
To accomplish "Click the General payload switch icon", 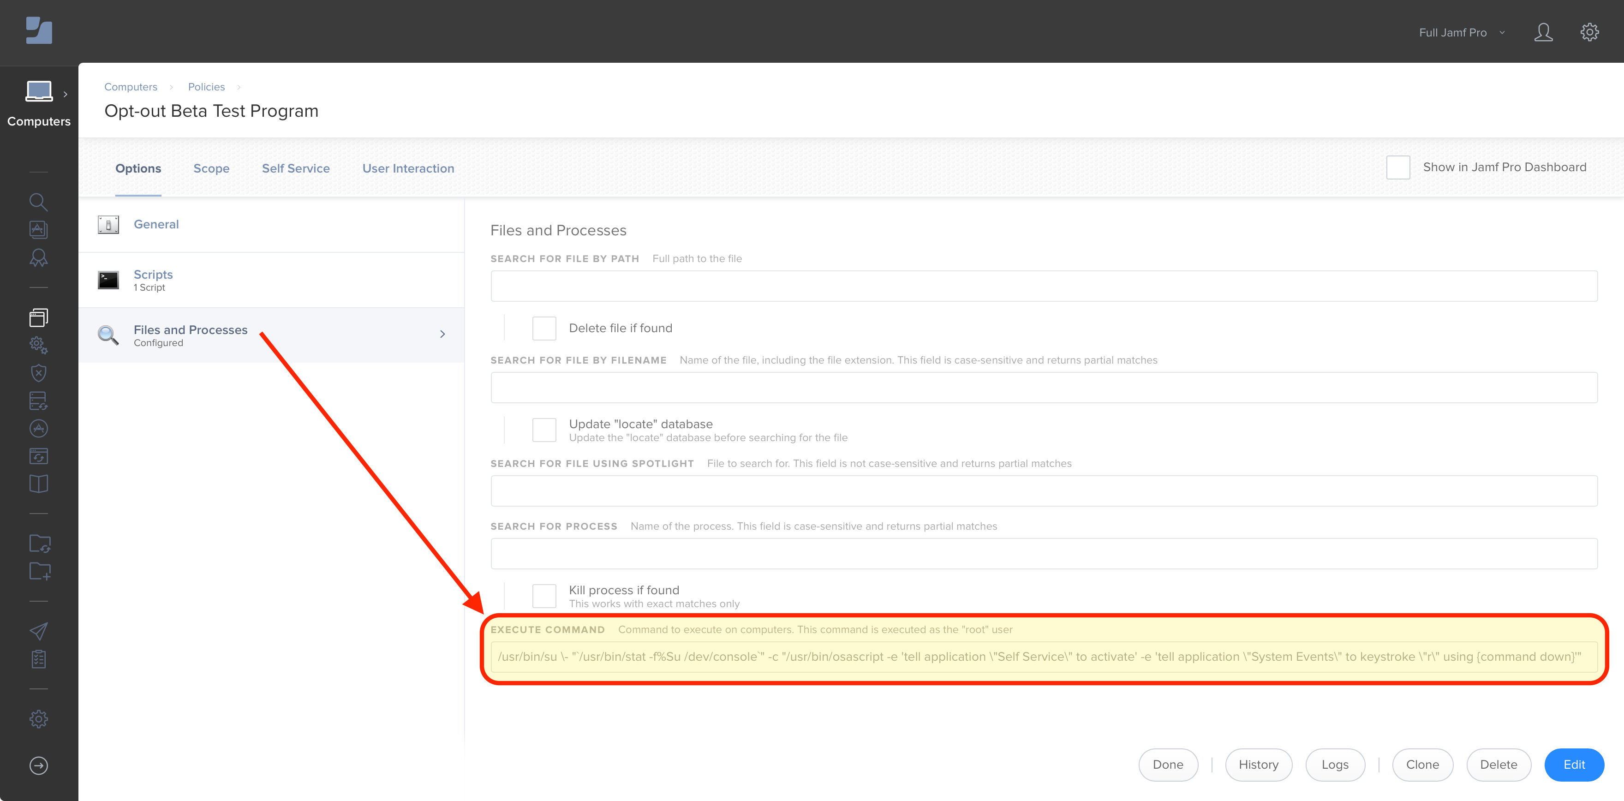I will pyautogui.click(x=108, y=225).
